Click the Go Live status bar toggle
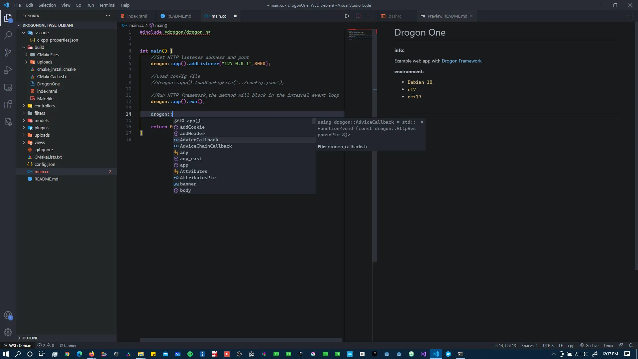 pyautogui.click(x=589, y=346)
